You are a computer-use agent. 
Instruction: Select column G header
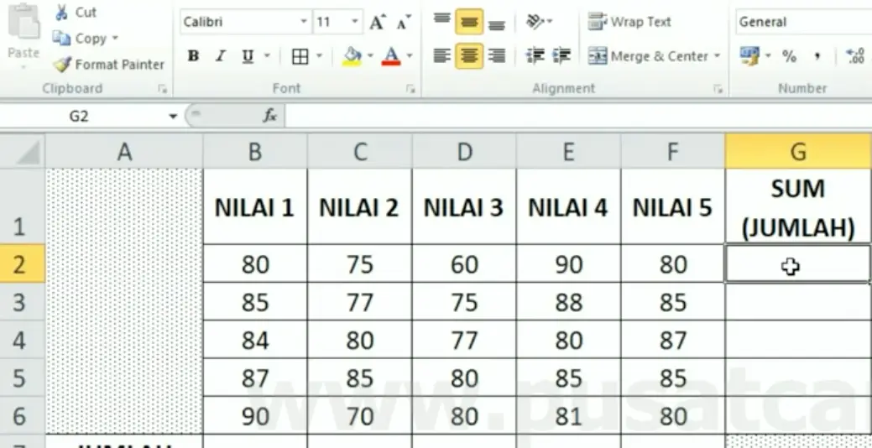pos(798,153)
